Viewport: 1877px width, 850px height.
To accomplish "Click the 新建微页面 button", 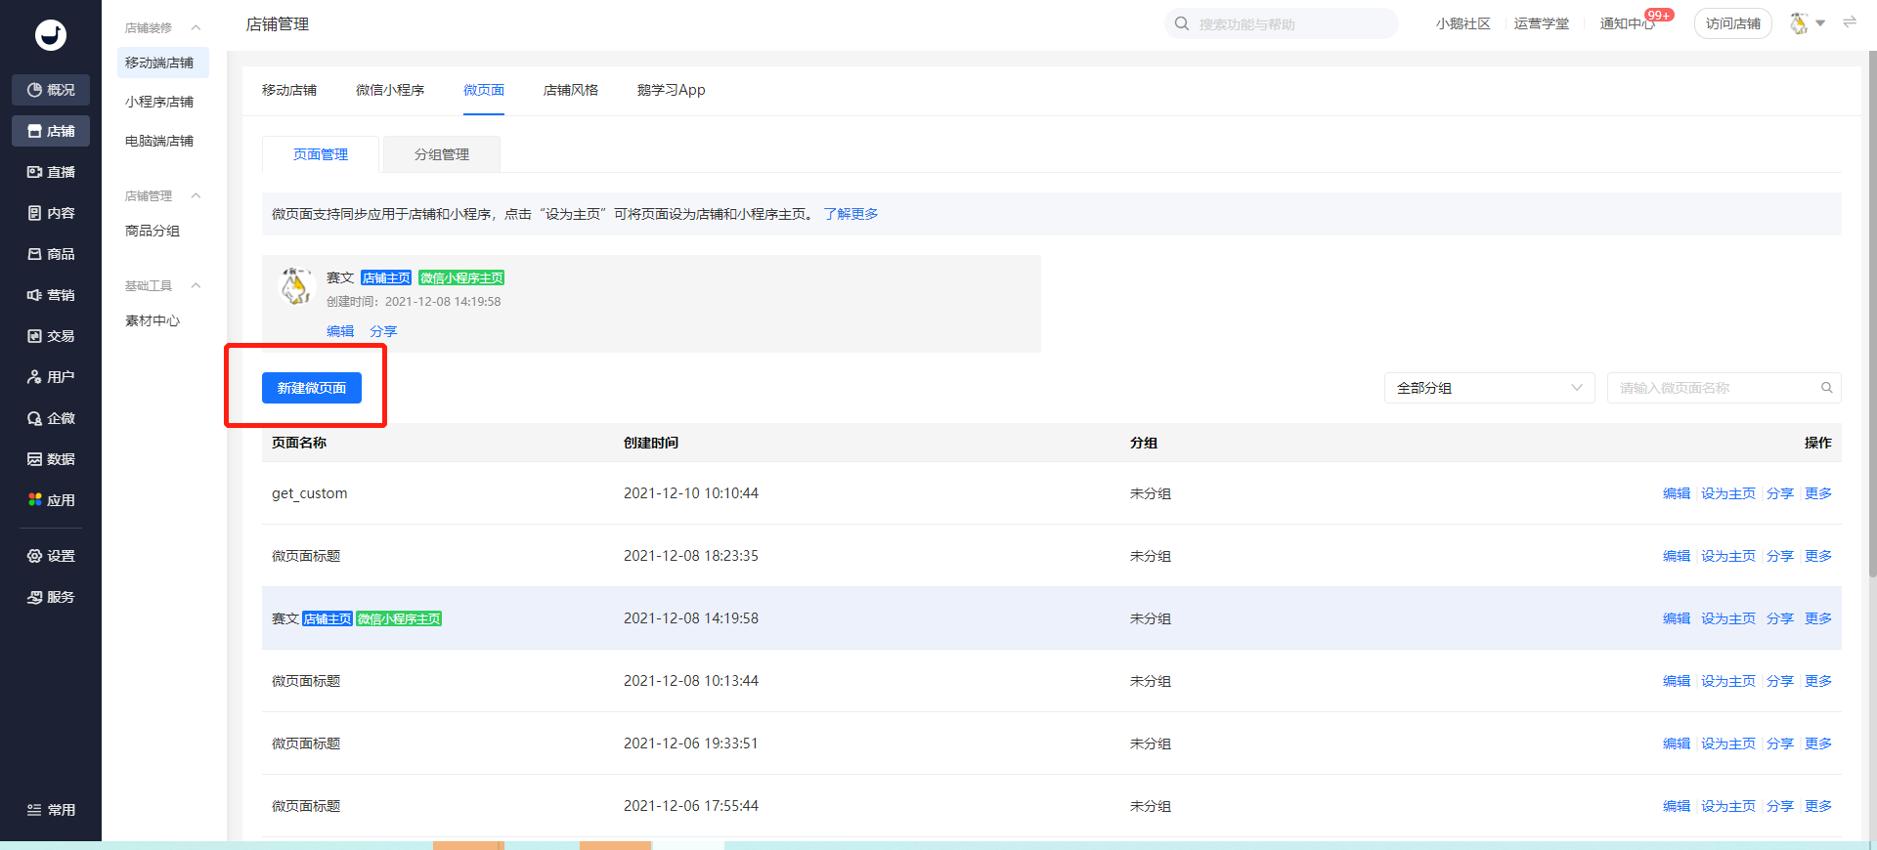I will coord(312,388).
